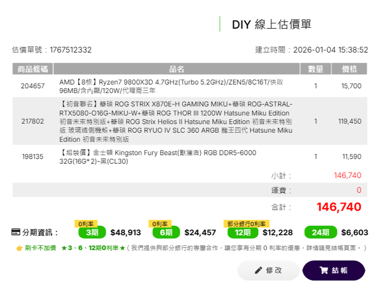380x292 pixels.
Task: Choose the 12期 installment badge
Action: 243,233
